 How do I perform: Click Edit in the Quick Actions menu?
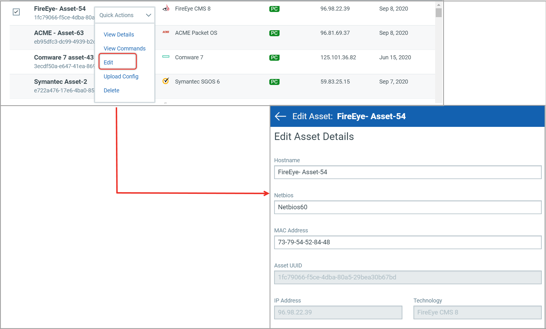[x=108, y=62]
